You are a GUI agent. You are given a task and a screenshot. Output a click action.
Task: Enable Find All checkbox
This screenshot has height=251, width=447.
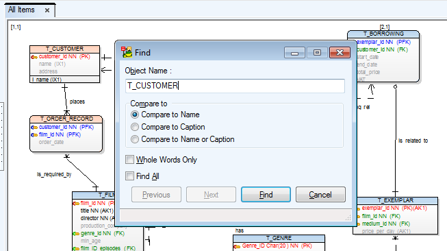tap(129, 176)
